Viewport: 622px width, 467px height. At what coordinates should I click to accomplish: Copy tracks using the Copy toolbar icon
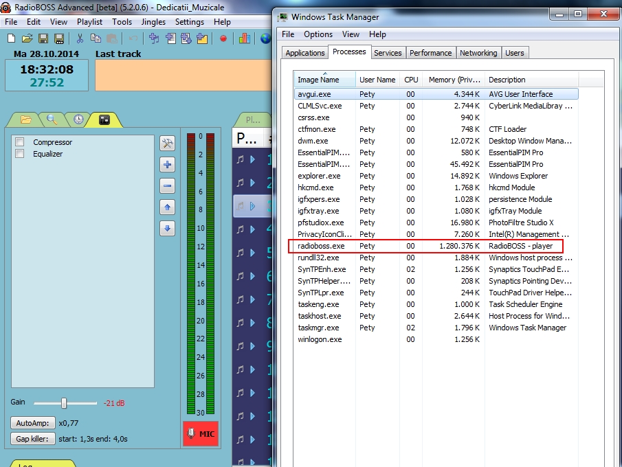pos(96,38)
